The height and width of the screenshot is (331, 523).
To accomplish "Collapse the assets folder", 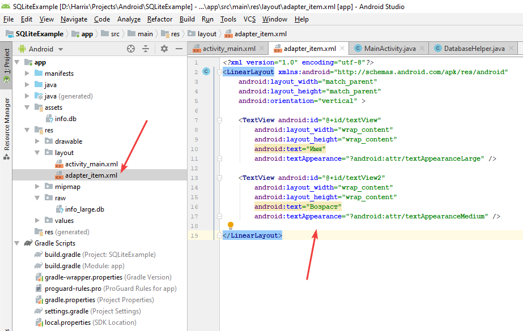I will (27, 108).
